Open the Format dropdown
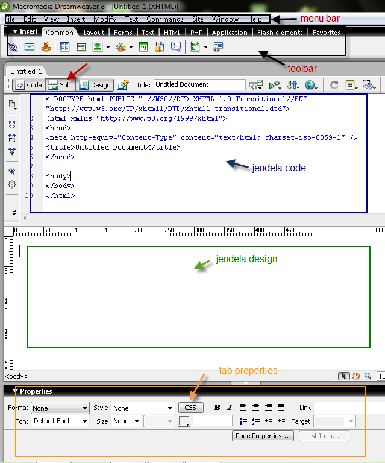The image size is (385, 463). pos(60,408)
